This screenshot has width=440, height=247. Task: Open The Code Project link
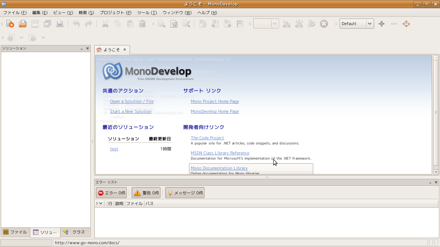pyautogui.click(x=207, y=138)
